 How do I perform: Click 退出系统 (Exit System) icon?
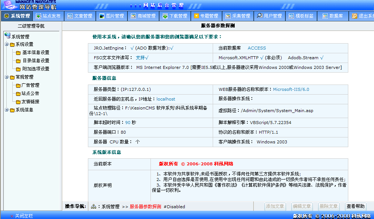pos(362,16)
